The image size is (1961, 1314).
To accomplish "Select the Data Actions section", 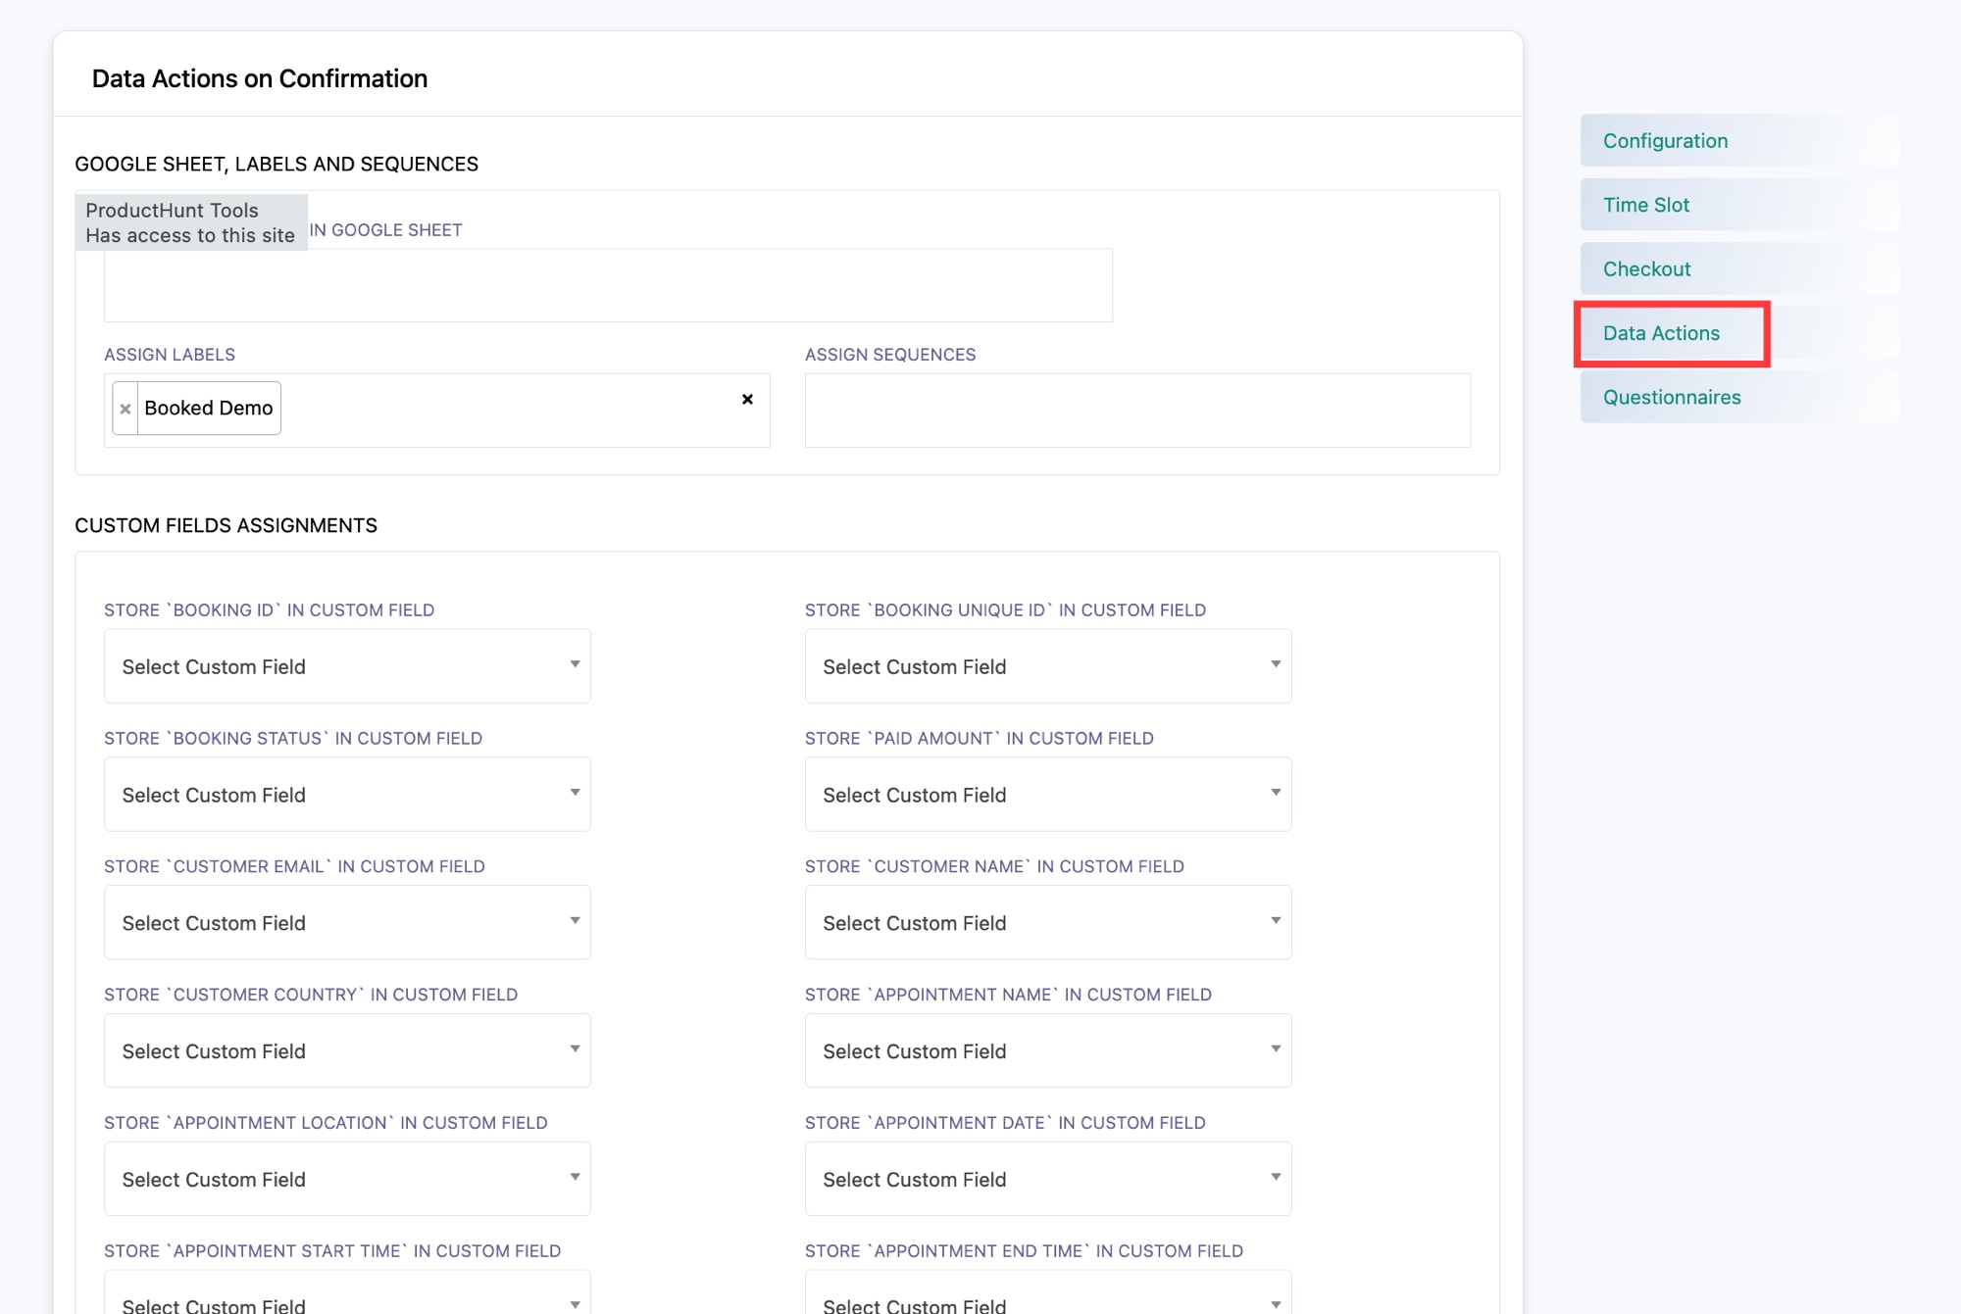I will tap(1739, 333).
